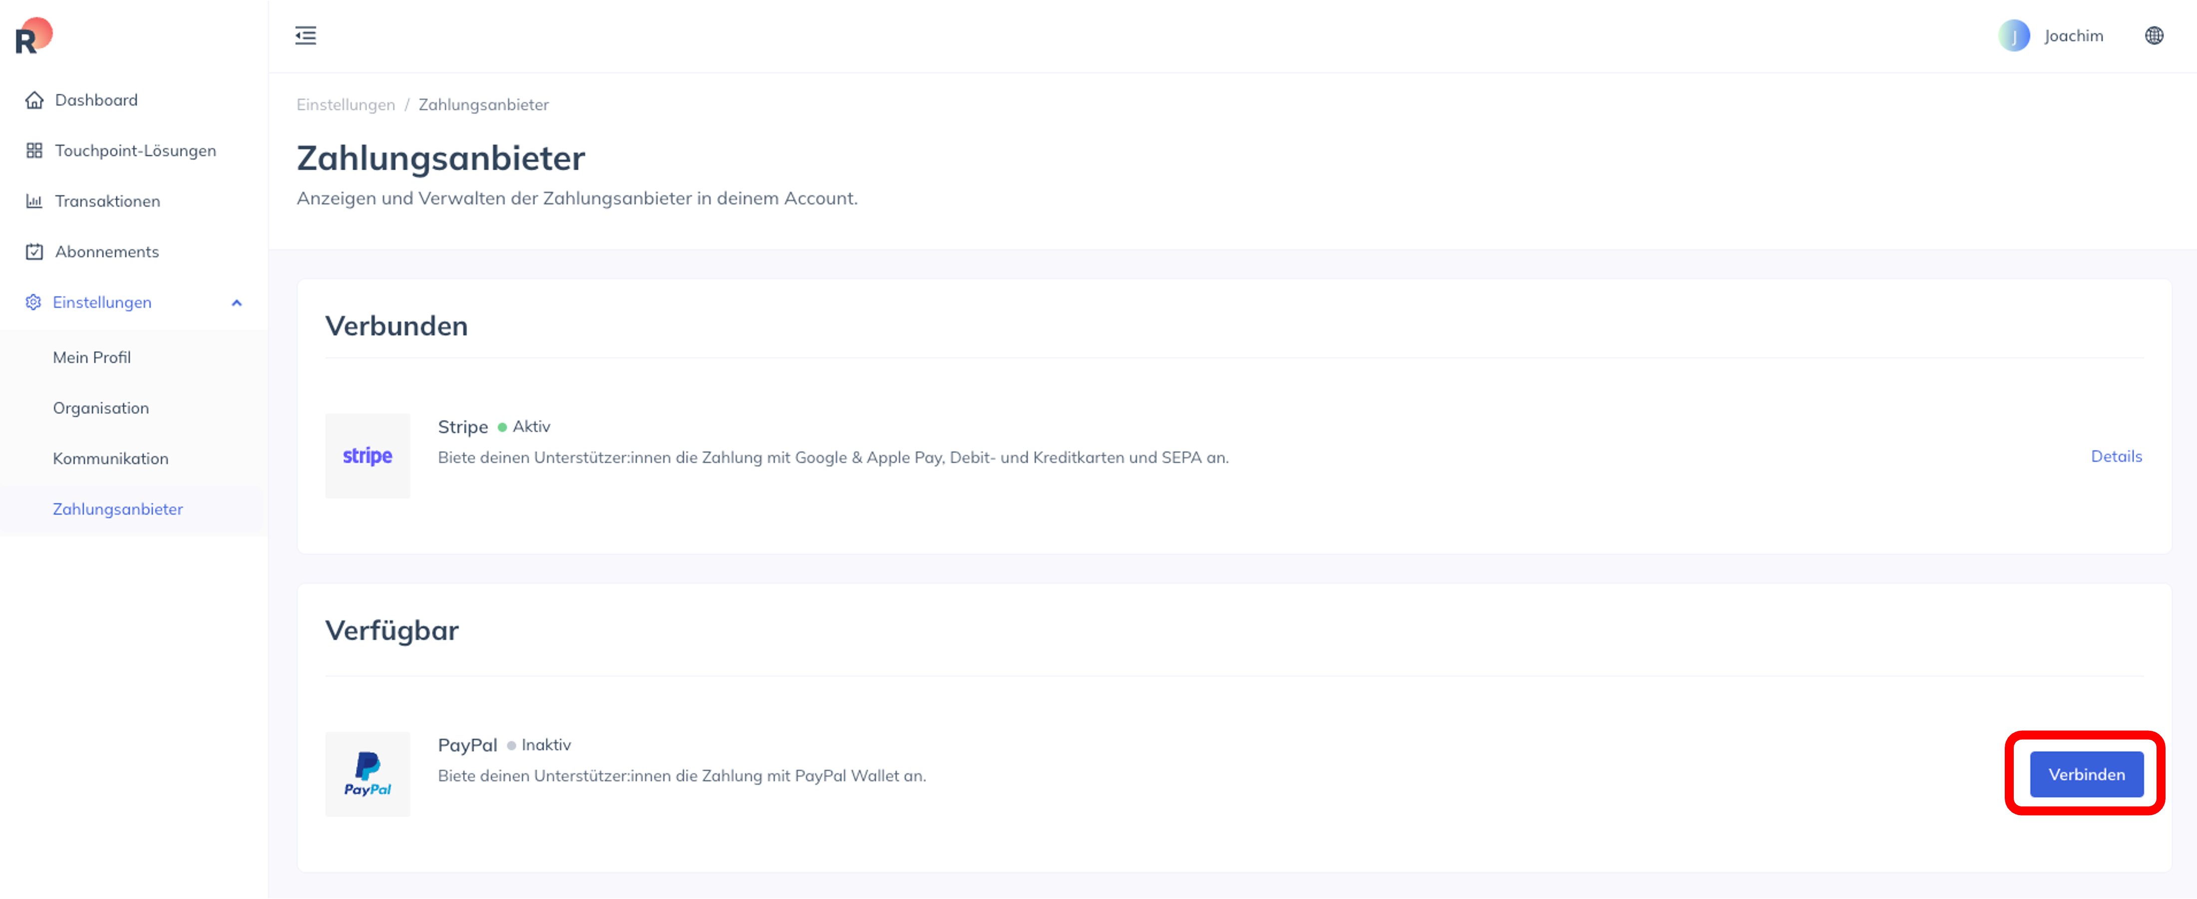The image size is (2197, 899).
Task: Click the Transaktionen chart icon
Action: point(34,201)
